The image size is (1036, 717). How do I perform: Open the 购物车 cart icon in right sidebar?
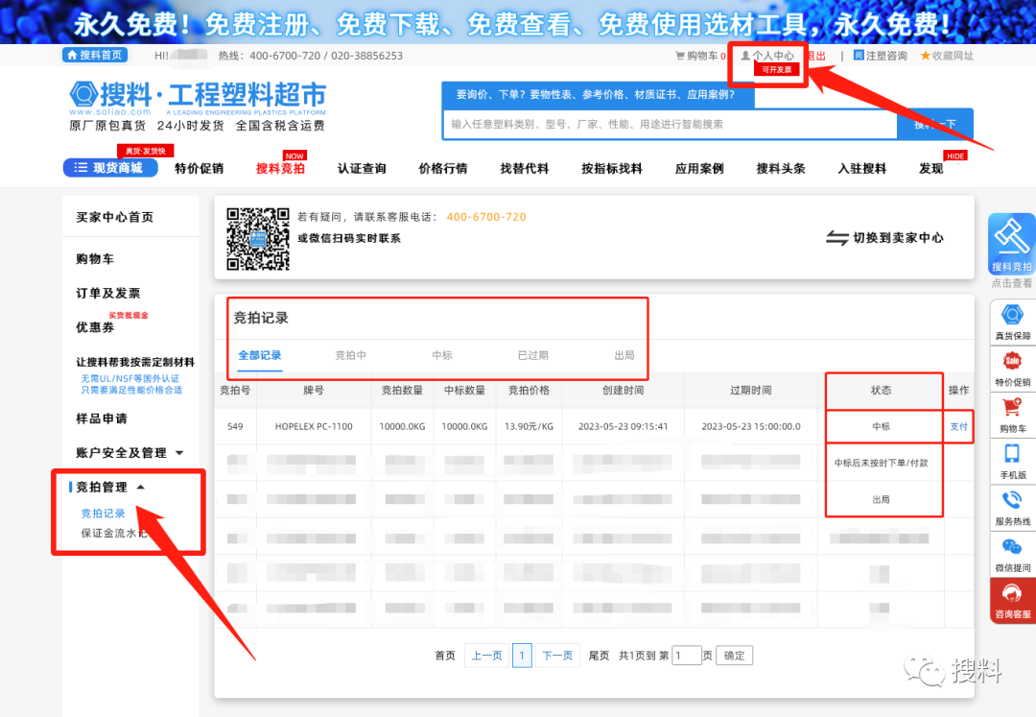click(1012, 408)
